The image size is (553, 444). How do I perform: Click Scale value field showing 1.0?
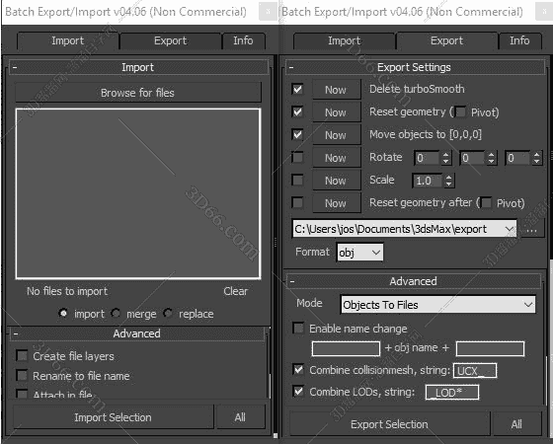pos(428,181)
